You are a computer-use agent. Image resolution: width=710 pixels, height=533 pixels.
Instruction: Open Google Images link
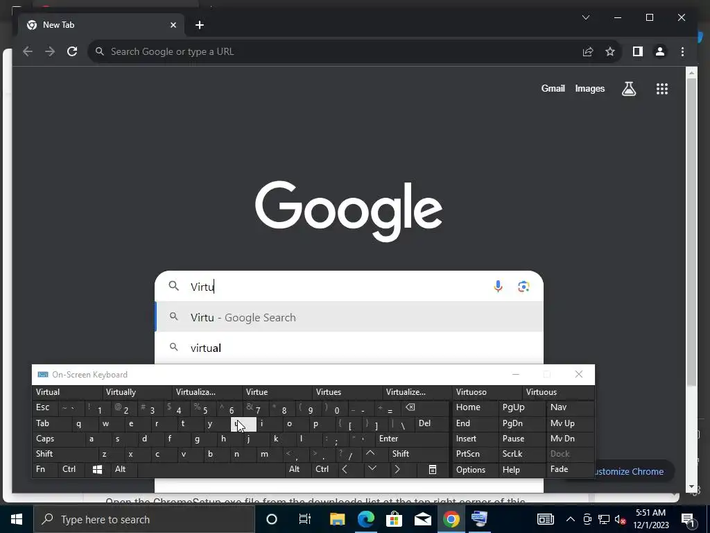589,89
